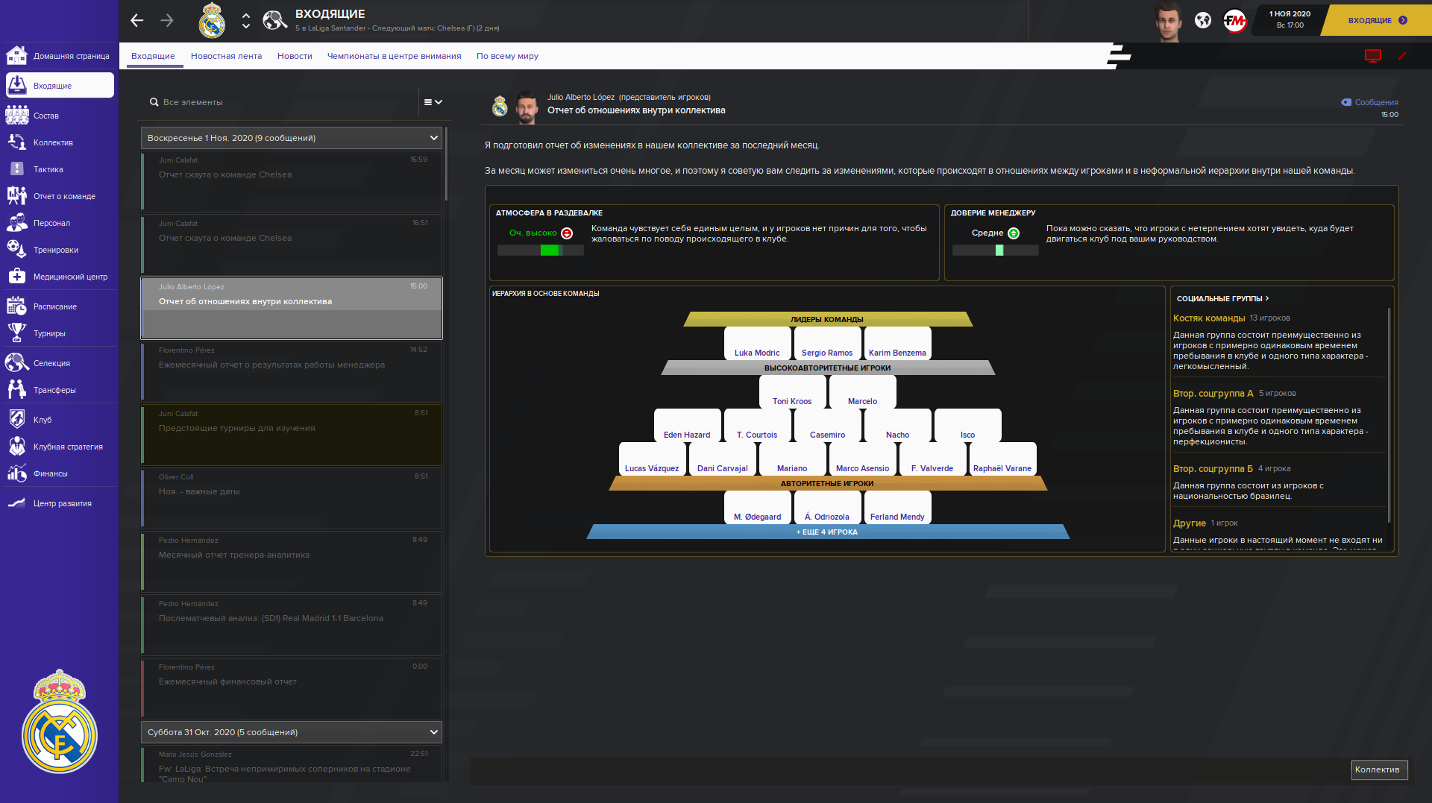This screenshot has width=1432, height=803.
Task: Open the inbox list filter dropdown
Action: point(433,102)
